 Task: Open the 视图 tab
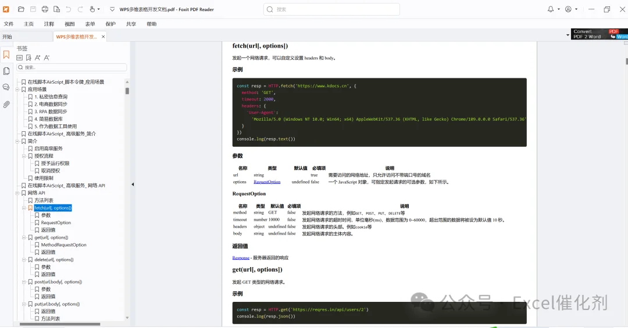pos(70,24)
